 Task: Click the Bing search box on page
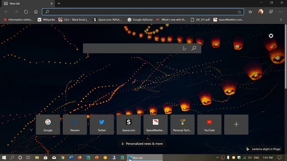(142, 48)
